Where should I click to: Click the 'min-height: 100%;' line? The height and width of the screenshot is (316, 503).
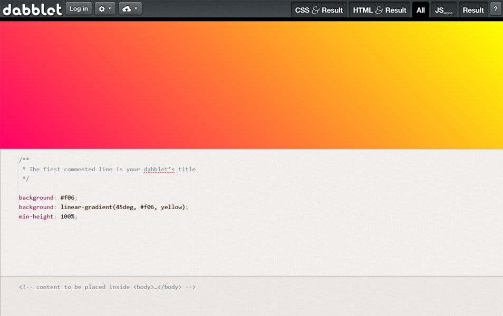[48, 216]
